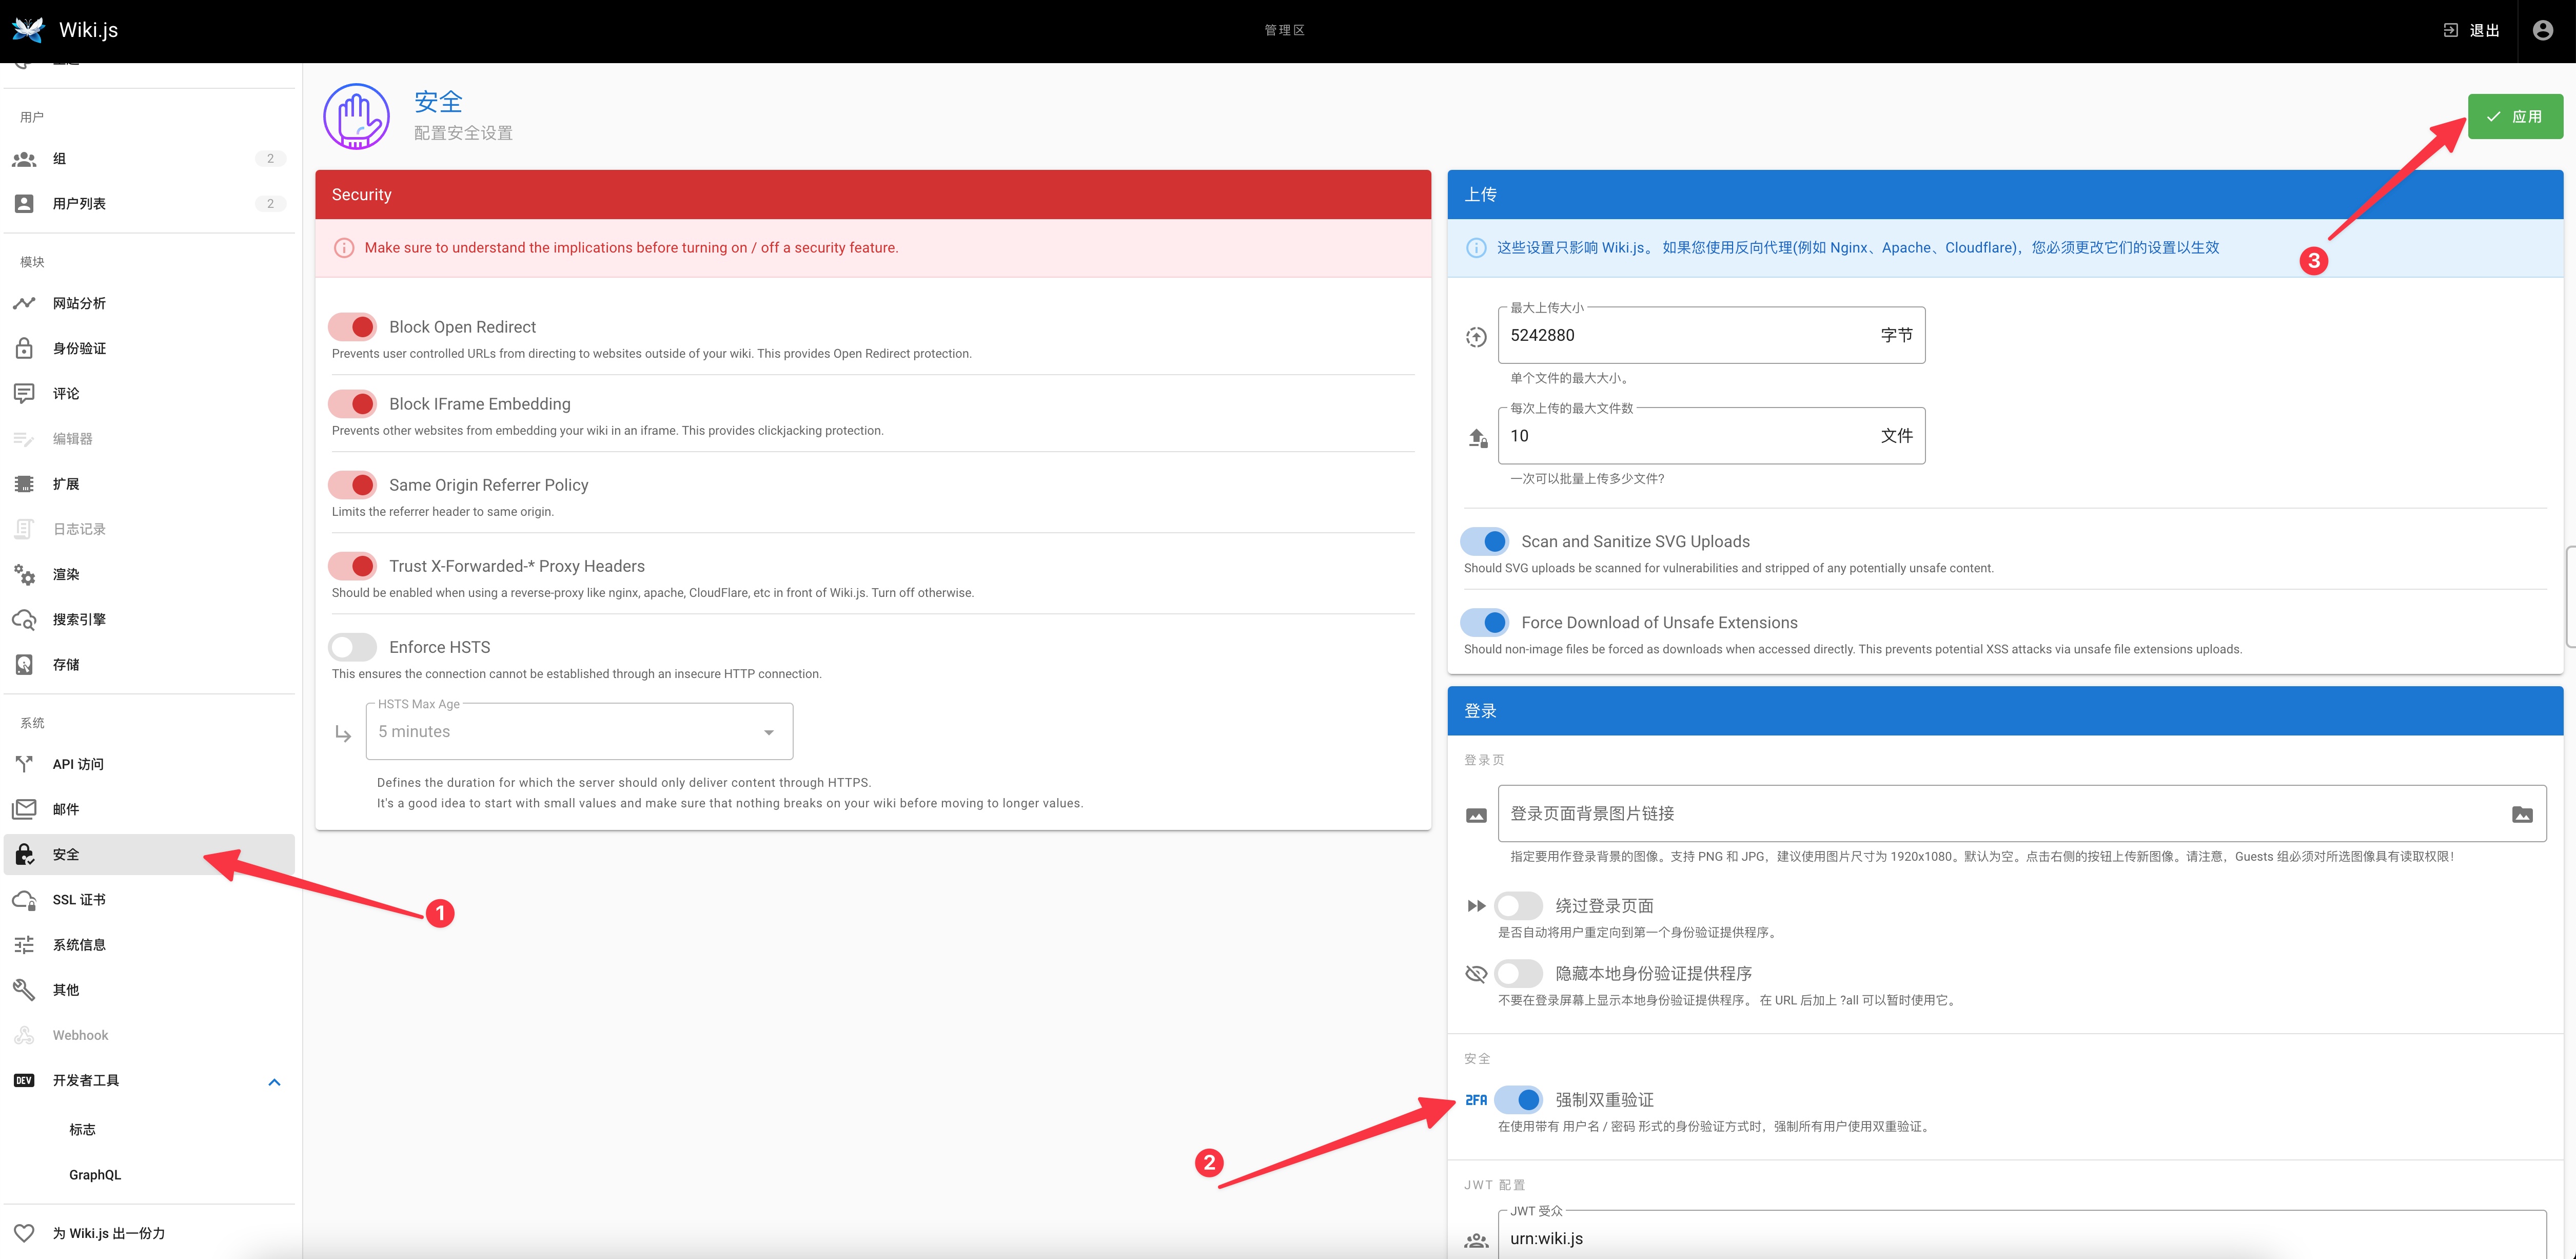Enable 隐藏本地身份验证提供程序 switch
Viewport: 2576px width, 1259px height.
point(1518,974)
